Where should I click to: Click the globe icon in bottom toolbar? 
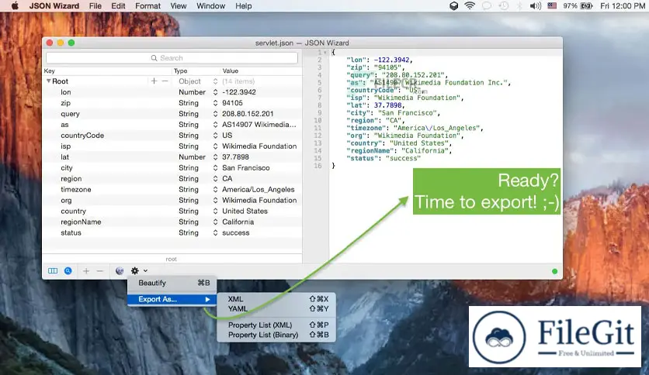click(x=120, y=271)
